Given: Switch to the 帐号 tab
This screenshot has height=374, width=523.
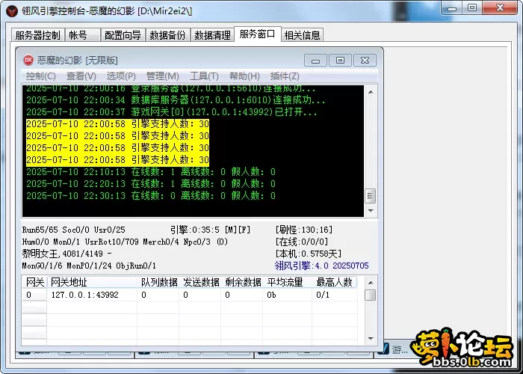Looking at the screenshot, I should point(83,34).
